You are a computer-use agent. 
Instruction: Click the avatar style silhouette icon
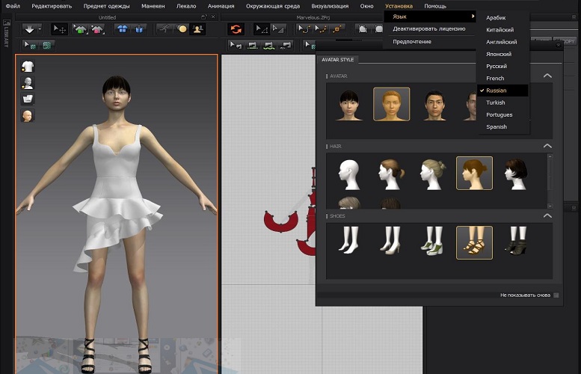point(197,29)
